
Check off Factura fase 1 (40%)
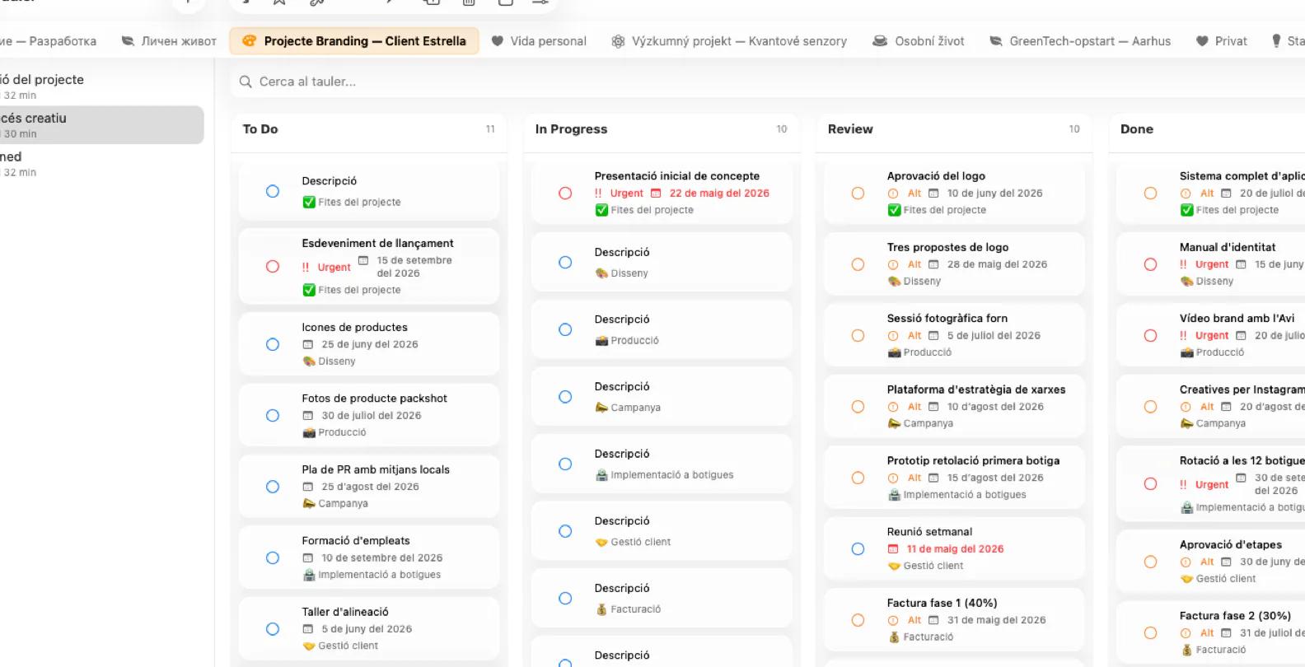click(x=858, y=620)
